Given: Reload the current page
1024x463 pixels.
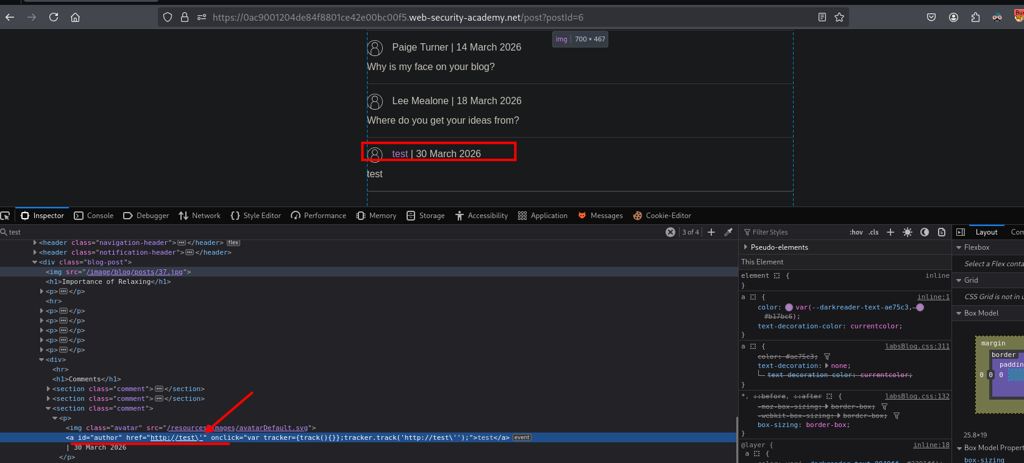Looking at the screenshot, I should point(54,17).
